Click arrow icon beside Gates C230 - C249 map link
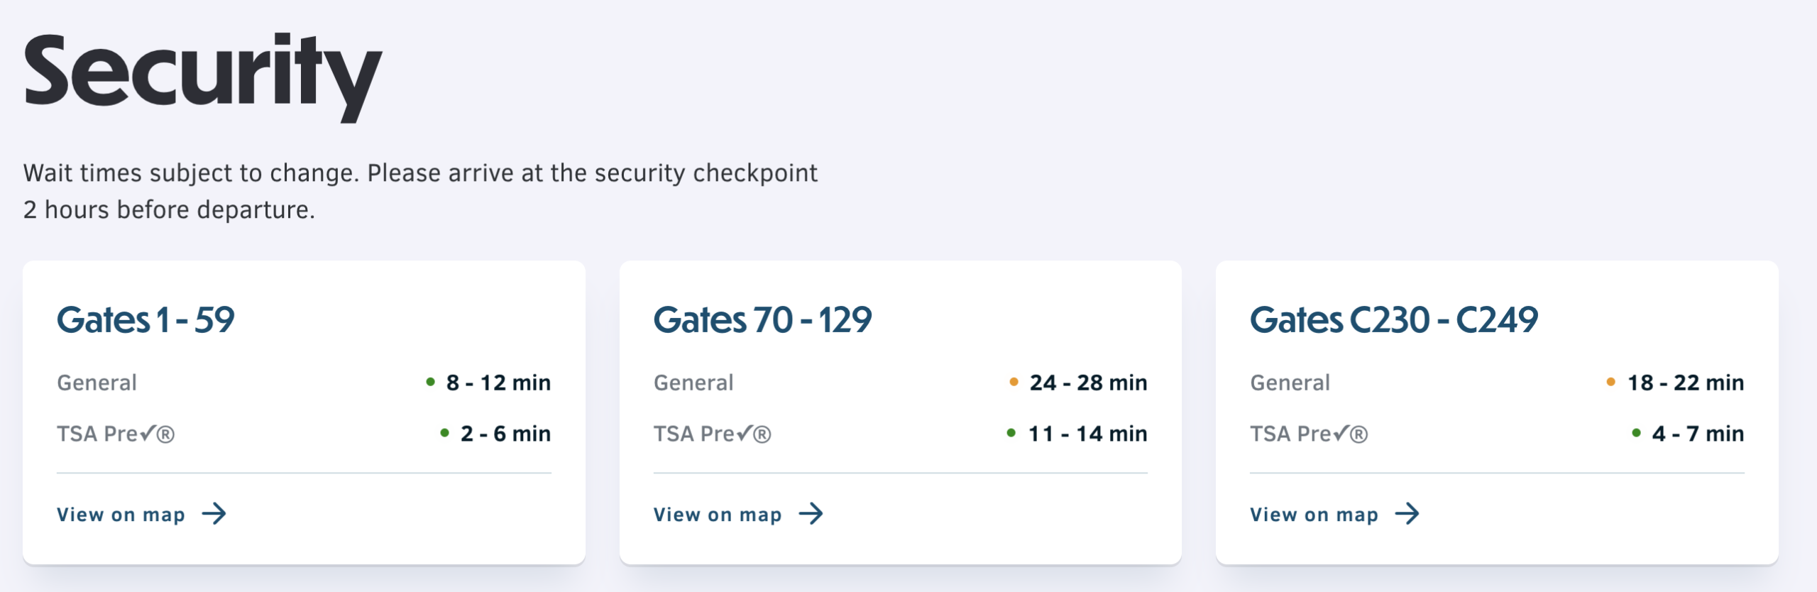 pyautogui.click(x=1407, y=513)
